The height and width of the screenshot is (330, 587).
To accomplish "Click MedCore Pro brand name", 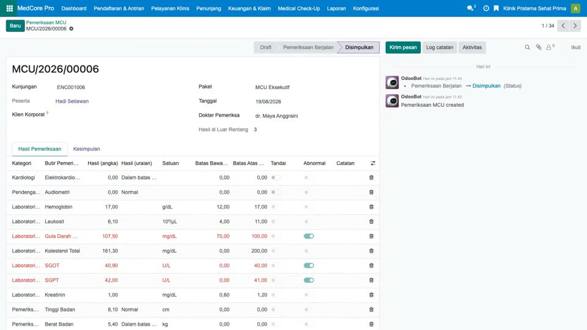I will coord(35,8).
